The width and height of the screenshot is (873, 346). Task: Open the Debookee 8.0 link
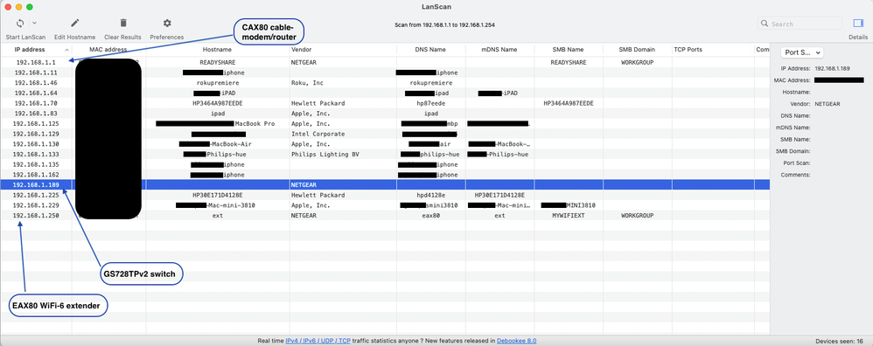517,341
